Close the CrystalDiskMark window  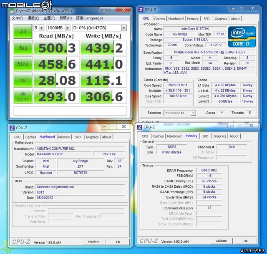123,10
